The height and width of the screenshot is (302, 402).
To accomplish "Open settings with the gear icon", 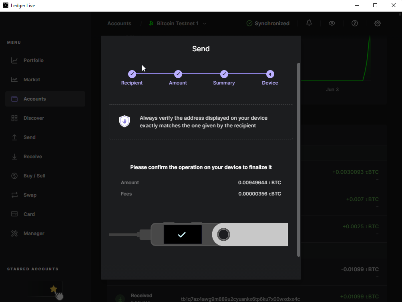I will pos(378,23).
